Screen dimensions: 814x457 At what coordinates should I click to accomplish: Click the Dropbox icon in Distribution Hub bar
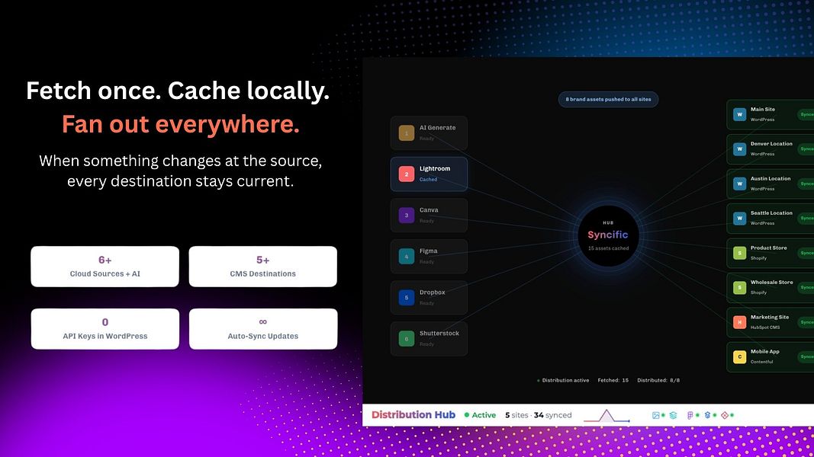[707, 415]
